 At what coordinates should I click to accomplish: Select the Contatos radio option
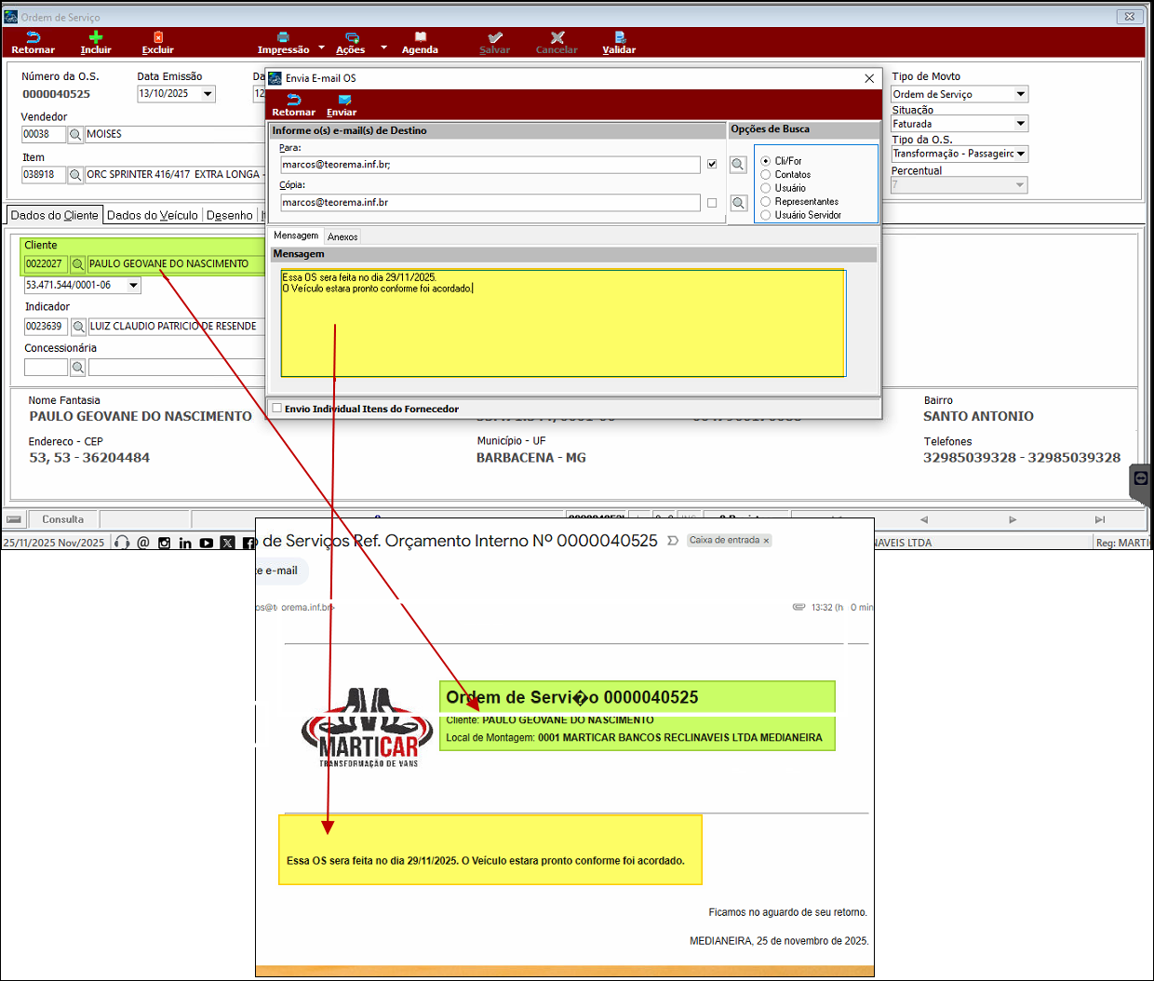[x=766, y=175]
